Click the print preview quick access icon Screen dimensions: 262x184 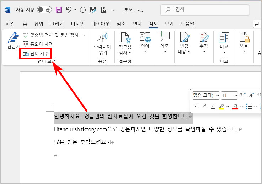[x=103, y=10]
